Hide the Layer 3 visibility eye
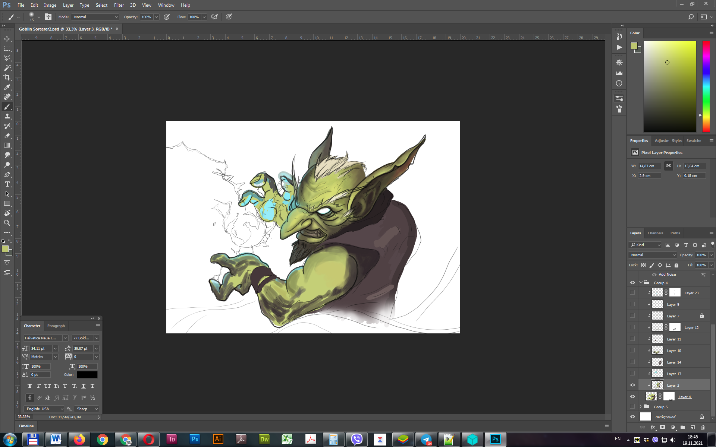 click(x=632, y=385)
